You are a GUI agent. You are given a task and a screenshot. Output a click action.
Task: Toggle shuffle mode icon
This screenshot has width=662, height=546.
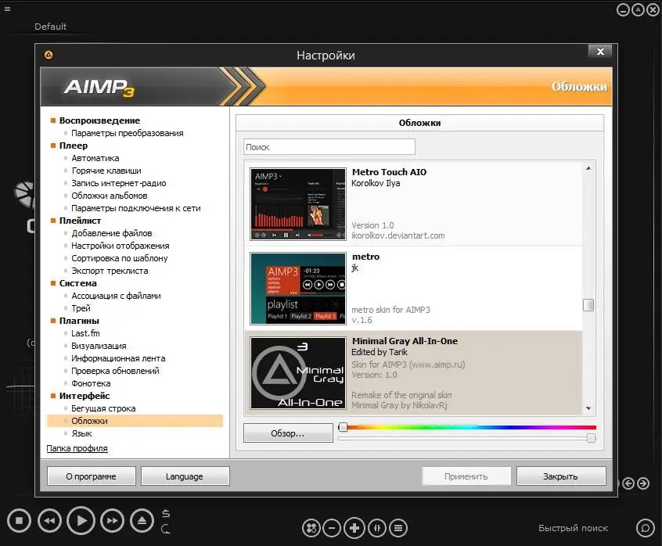click(166, 513)
